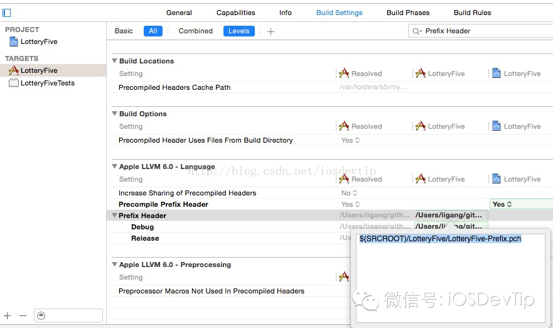
Task: Click filter icon in bottom filter field
Action: coord(41,315)
